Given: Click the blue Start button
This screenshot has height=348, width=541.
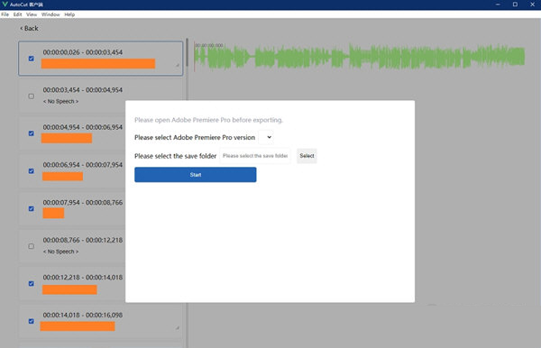Looking at the screenshot, I should (196, 175).
